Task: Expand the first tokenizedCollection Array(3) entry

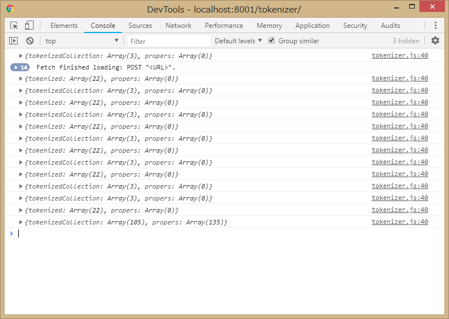Action: (x=21, y=56)
